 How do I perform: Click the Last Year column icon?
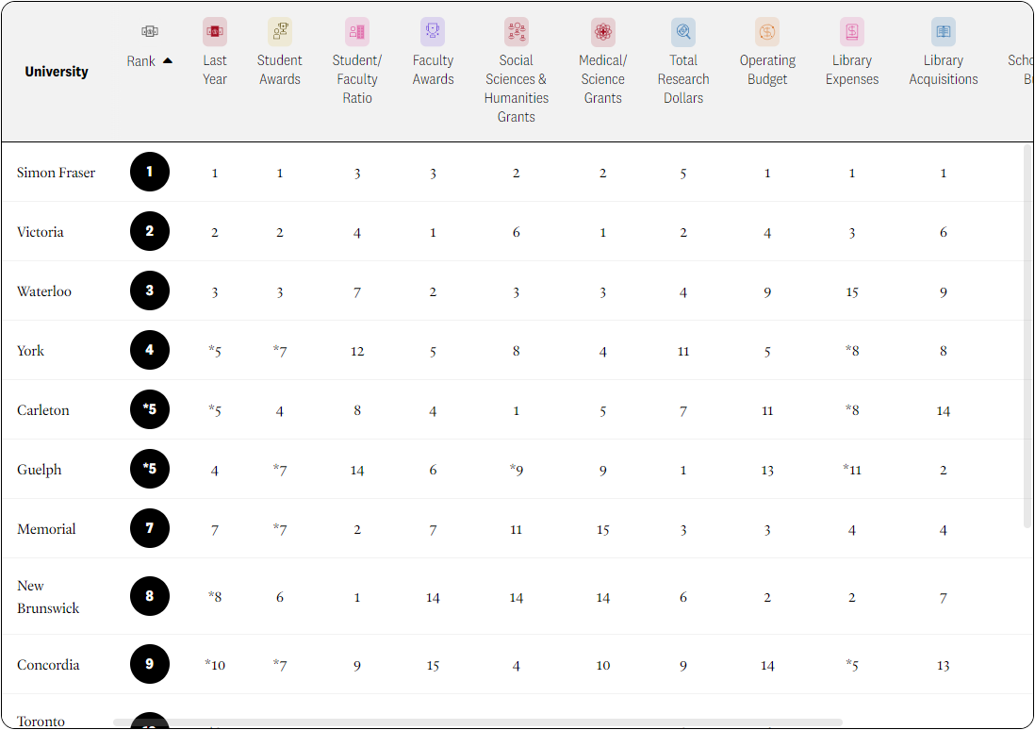click(x=215, y=31)
